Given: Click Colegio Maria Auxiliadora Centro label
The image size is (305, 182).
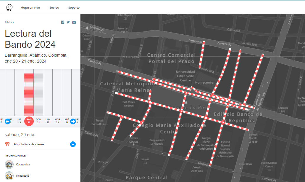Looking at the screenshot, I should 169,128.
